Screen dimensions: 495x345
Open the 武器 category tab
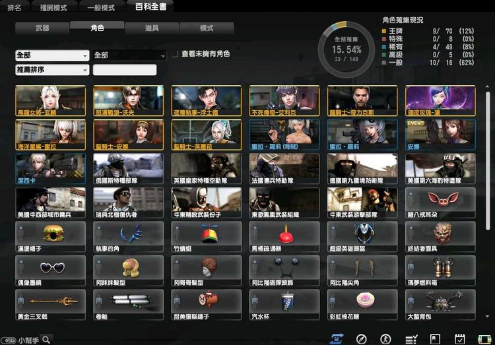(42, 28)
